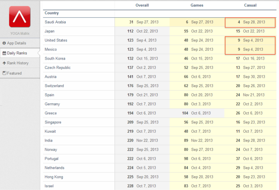The width and height of the screenshot is (279, 190).
Task: Click the App Details info icon
Action: coord(4,43)
